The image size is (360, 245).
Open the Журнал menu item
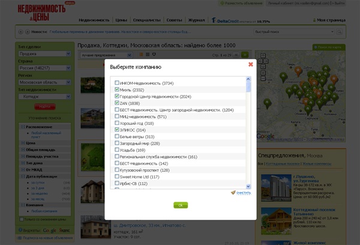click(196, 20)
